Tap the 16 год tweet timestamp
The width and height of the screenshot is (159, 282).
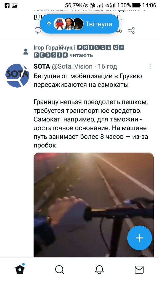[x=107, y=67]
